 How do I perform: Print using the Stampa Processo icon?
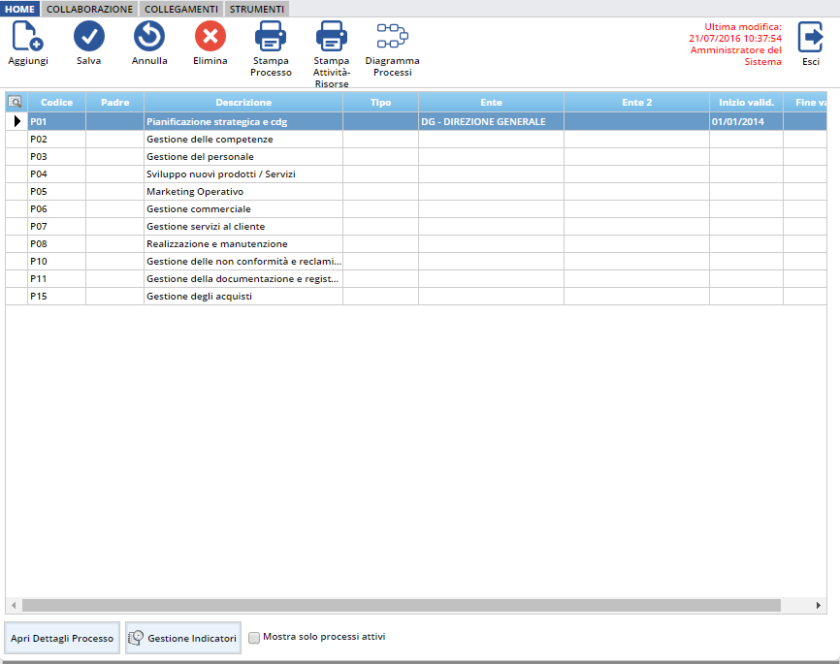271,38
